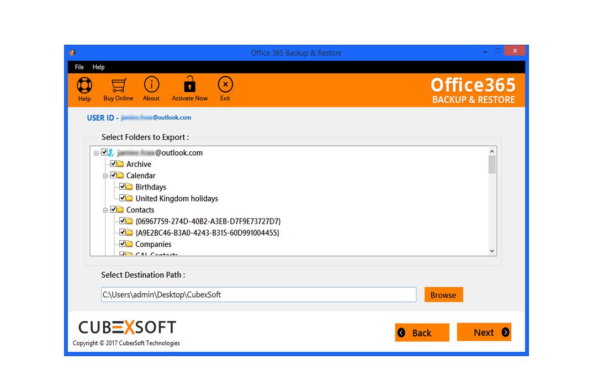
Task: Select the Contacts folder label
Action: point(140,210)
